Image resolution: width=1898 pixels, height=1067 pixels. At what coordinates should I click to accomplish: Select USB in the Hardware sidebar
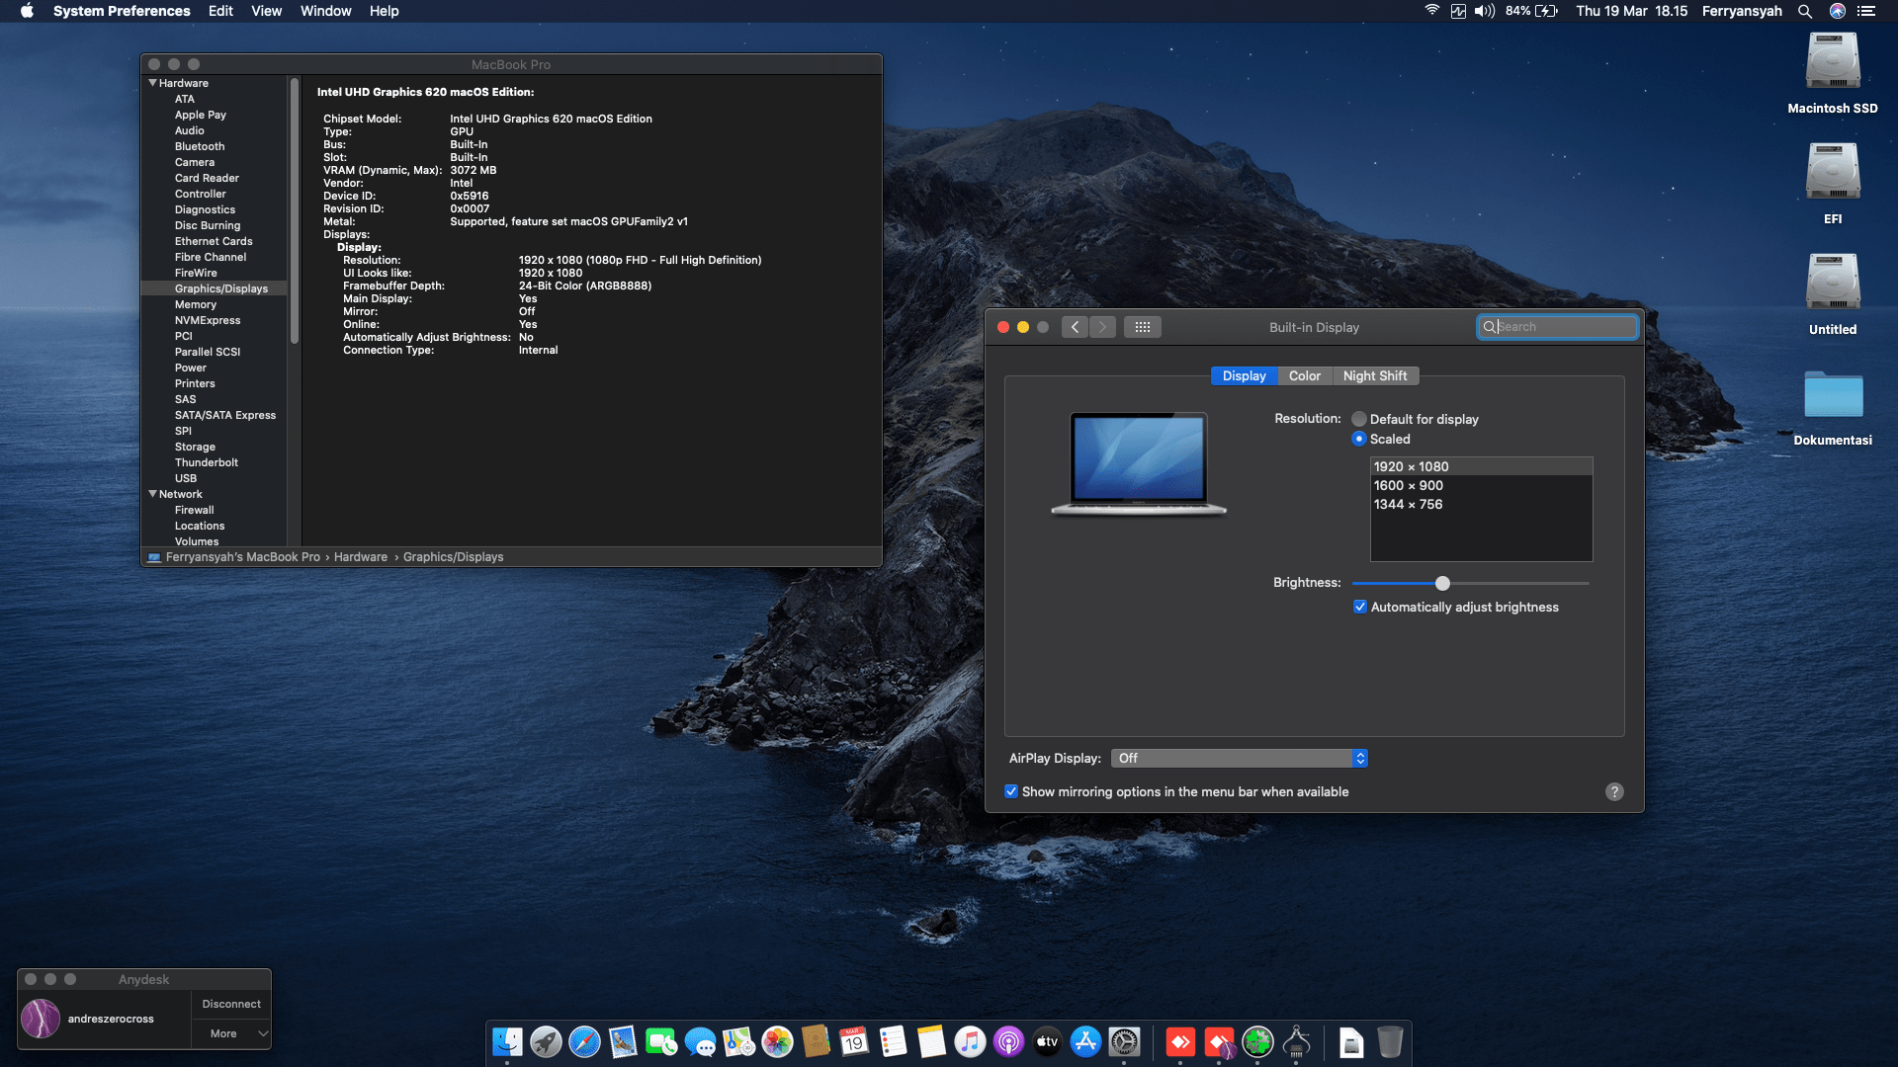186,478
